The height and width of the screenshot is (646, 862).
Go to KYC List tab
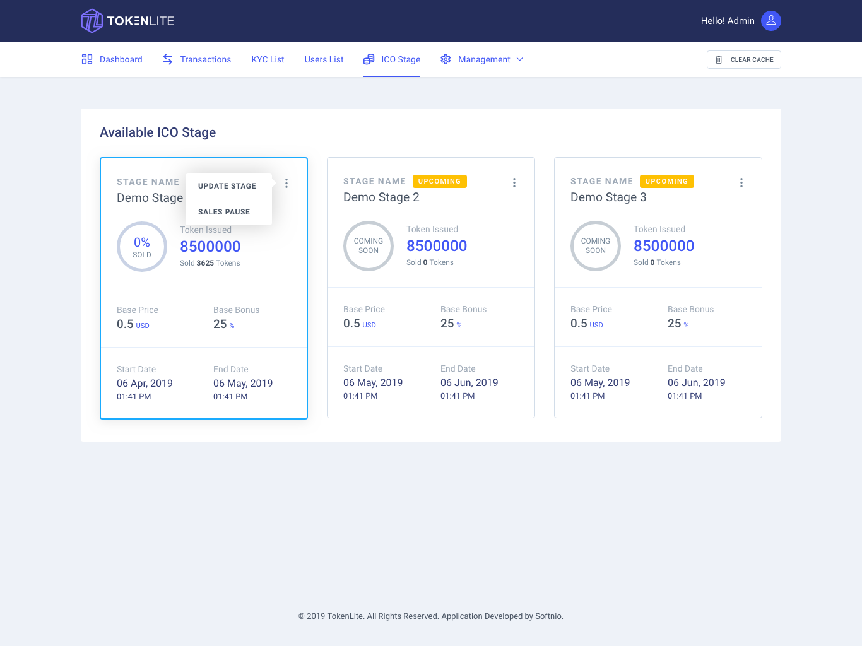(268, 59)
